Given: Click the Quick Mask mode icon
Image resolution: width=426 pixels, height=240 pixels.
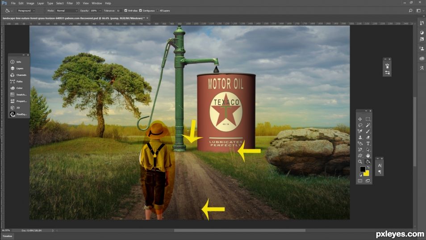Looking at the screenshot, I should (x=360, y=181).
